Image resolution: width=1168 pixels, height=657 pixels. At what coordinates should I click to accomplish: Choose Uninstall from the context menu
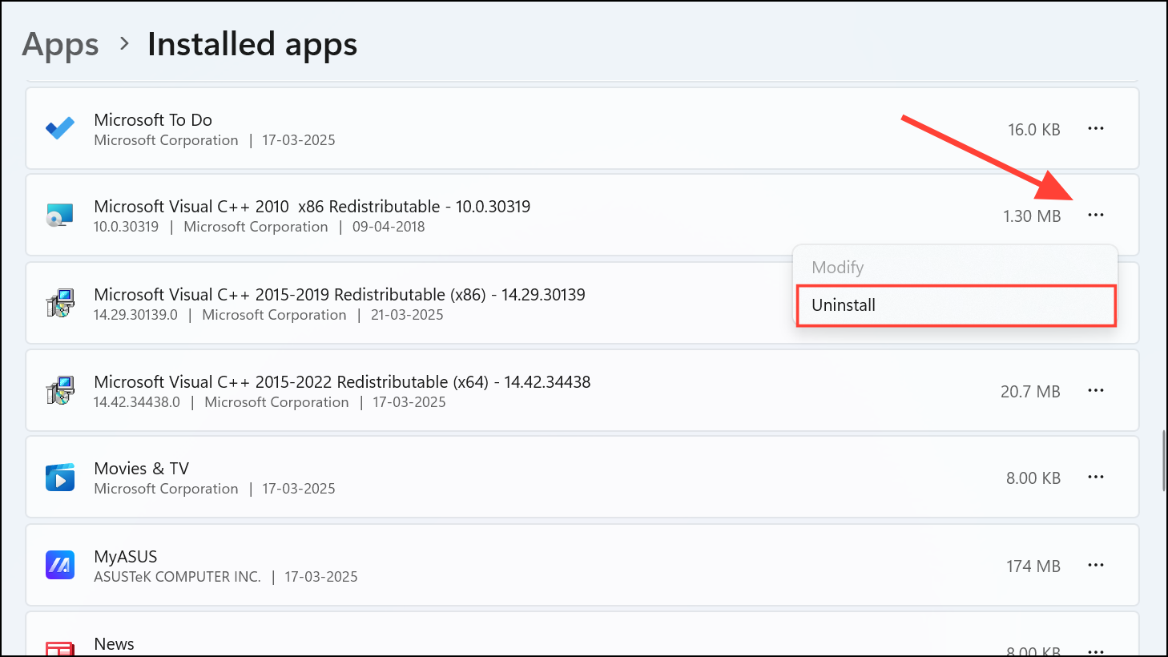(957, 305)
